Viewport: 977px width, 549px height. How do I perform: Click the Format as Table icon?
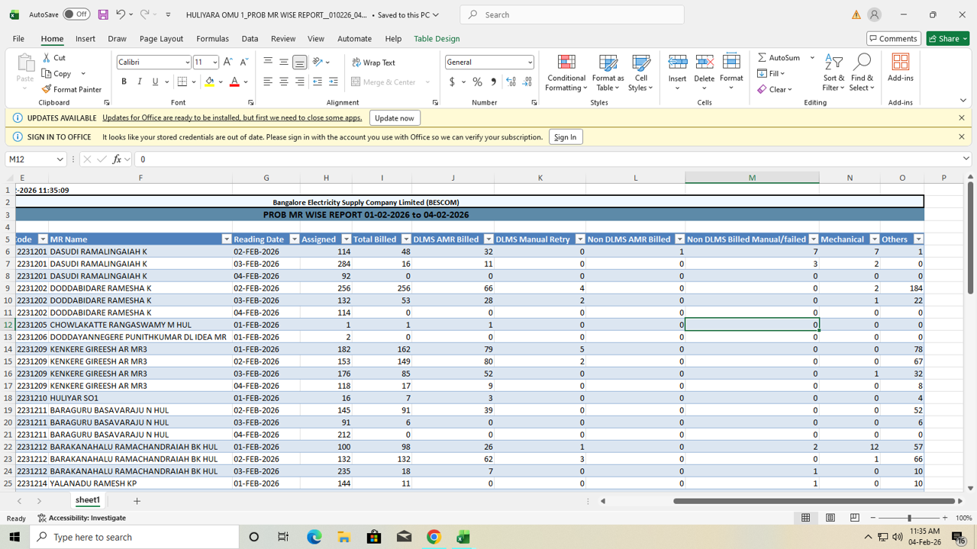coord(608,73)
